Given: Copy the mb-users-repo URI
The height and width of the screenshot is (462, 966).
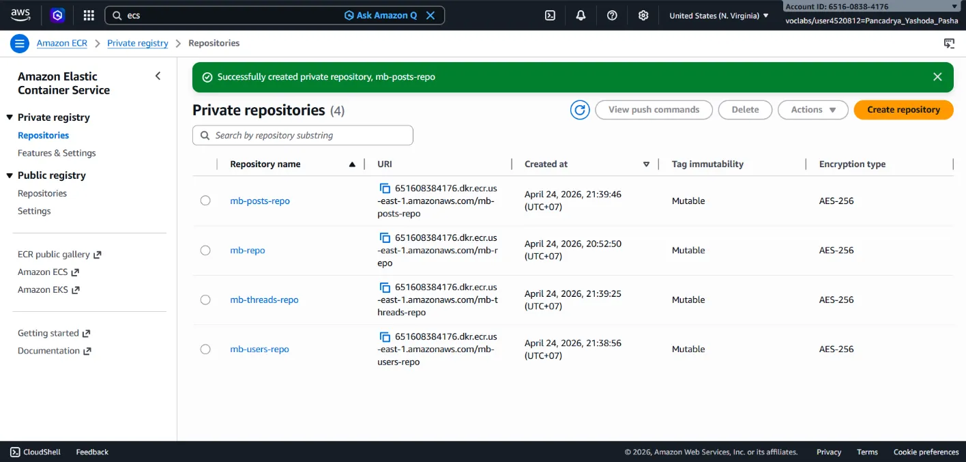Looking at the screenshot, I should coord(385,336).
